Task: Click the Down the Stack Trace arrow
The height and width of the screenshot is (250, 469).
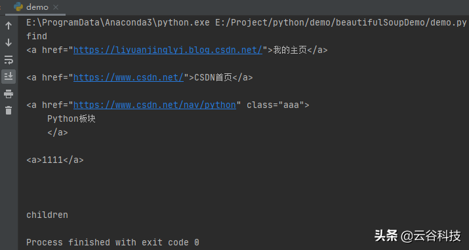Action: coord(9,43)
